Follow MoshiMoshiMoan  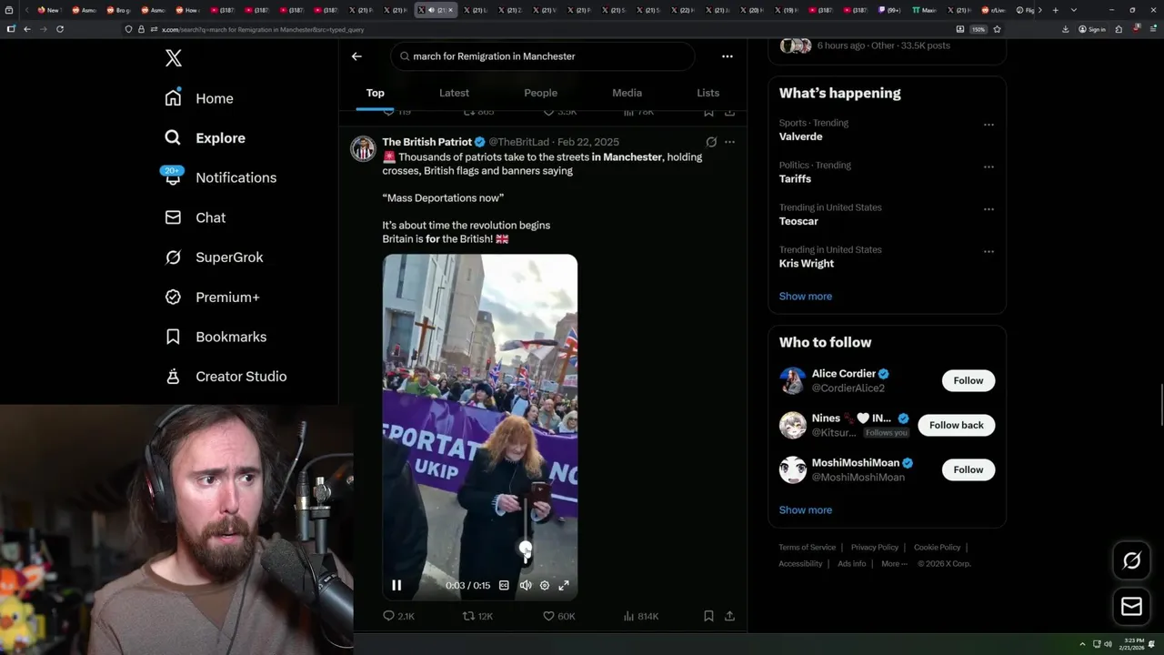(968, 469)
